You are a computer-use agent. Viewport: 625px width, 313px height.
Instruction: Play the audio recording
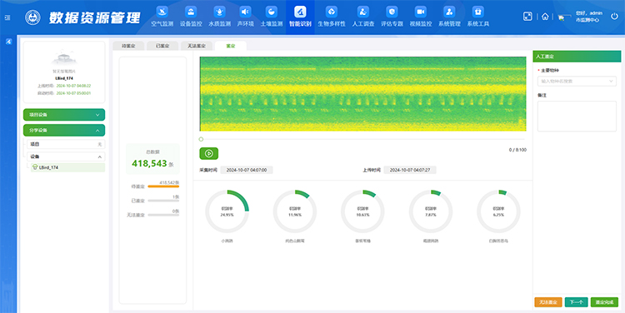coord(209,153)
